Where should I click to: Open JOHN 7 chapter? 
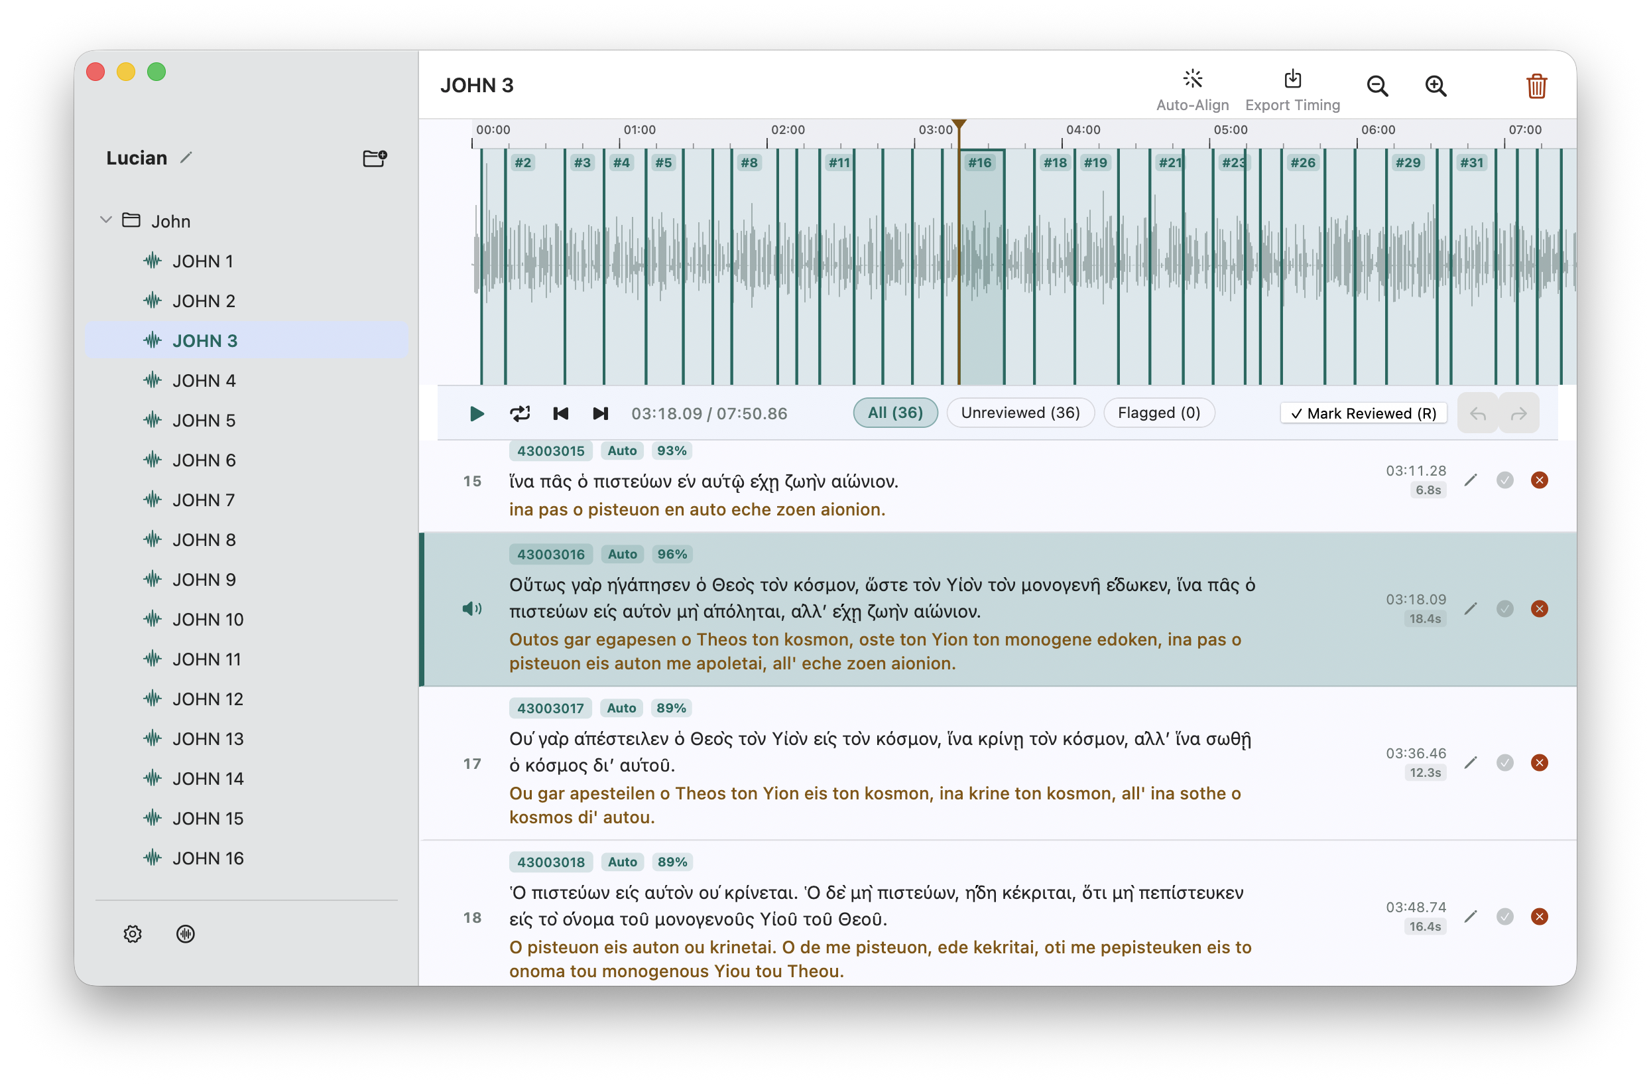(246, 500)
